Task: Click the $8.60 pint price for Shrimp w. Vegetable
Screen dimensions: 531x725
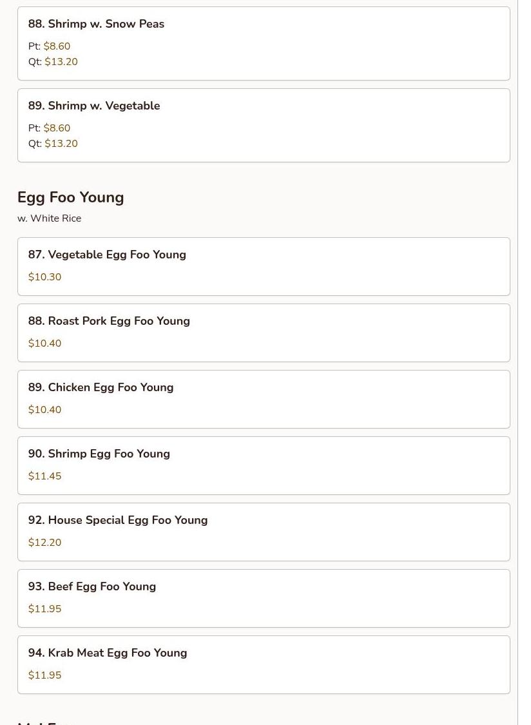Action: click(x=57, y=128)
